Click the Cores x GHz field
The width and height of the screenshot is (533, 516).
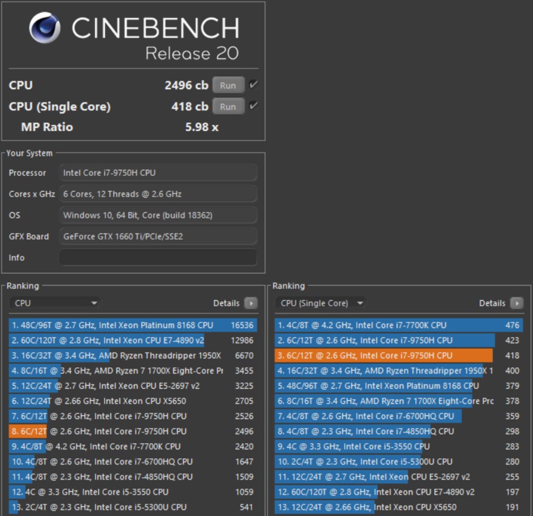click(x=158, y=194)
